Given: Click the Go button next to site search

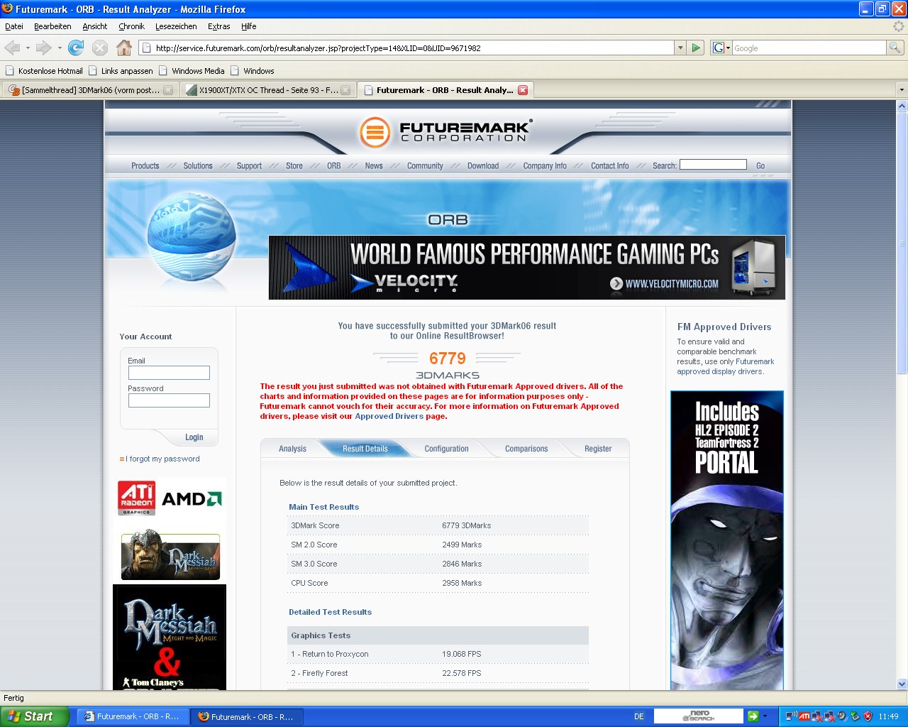Looking at the screenshot, I should click(760, 165).
